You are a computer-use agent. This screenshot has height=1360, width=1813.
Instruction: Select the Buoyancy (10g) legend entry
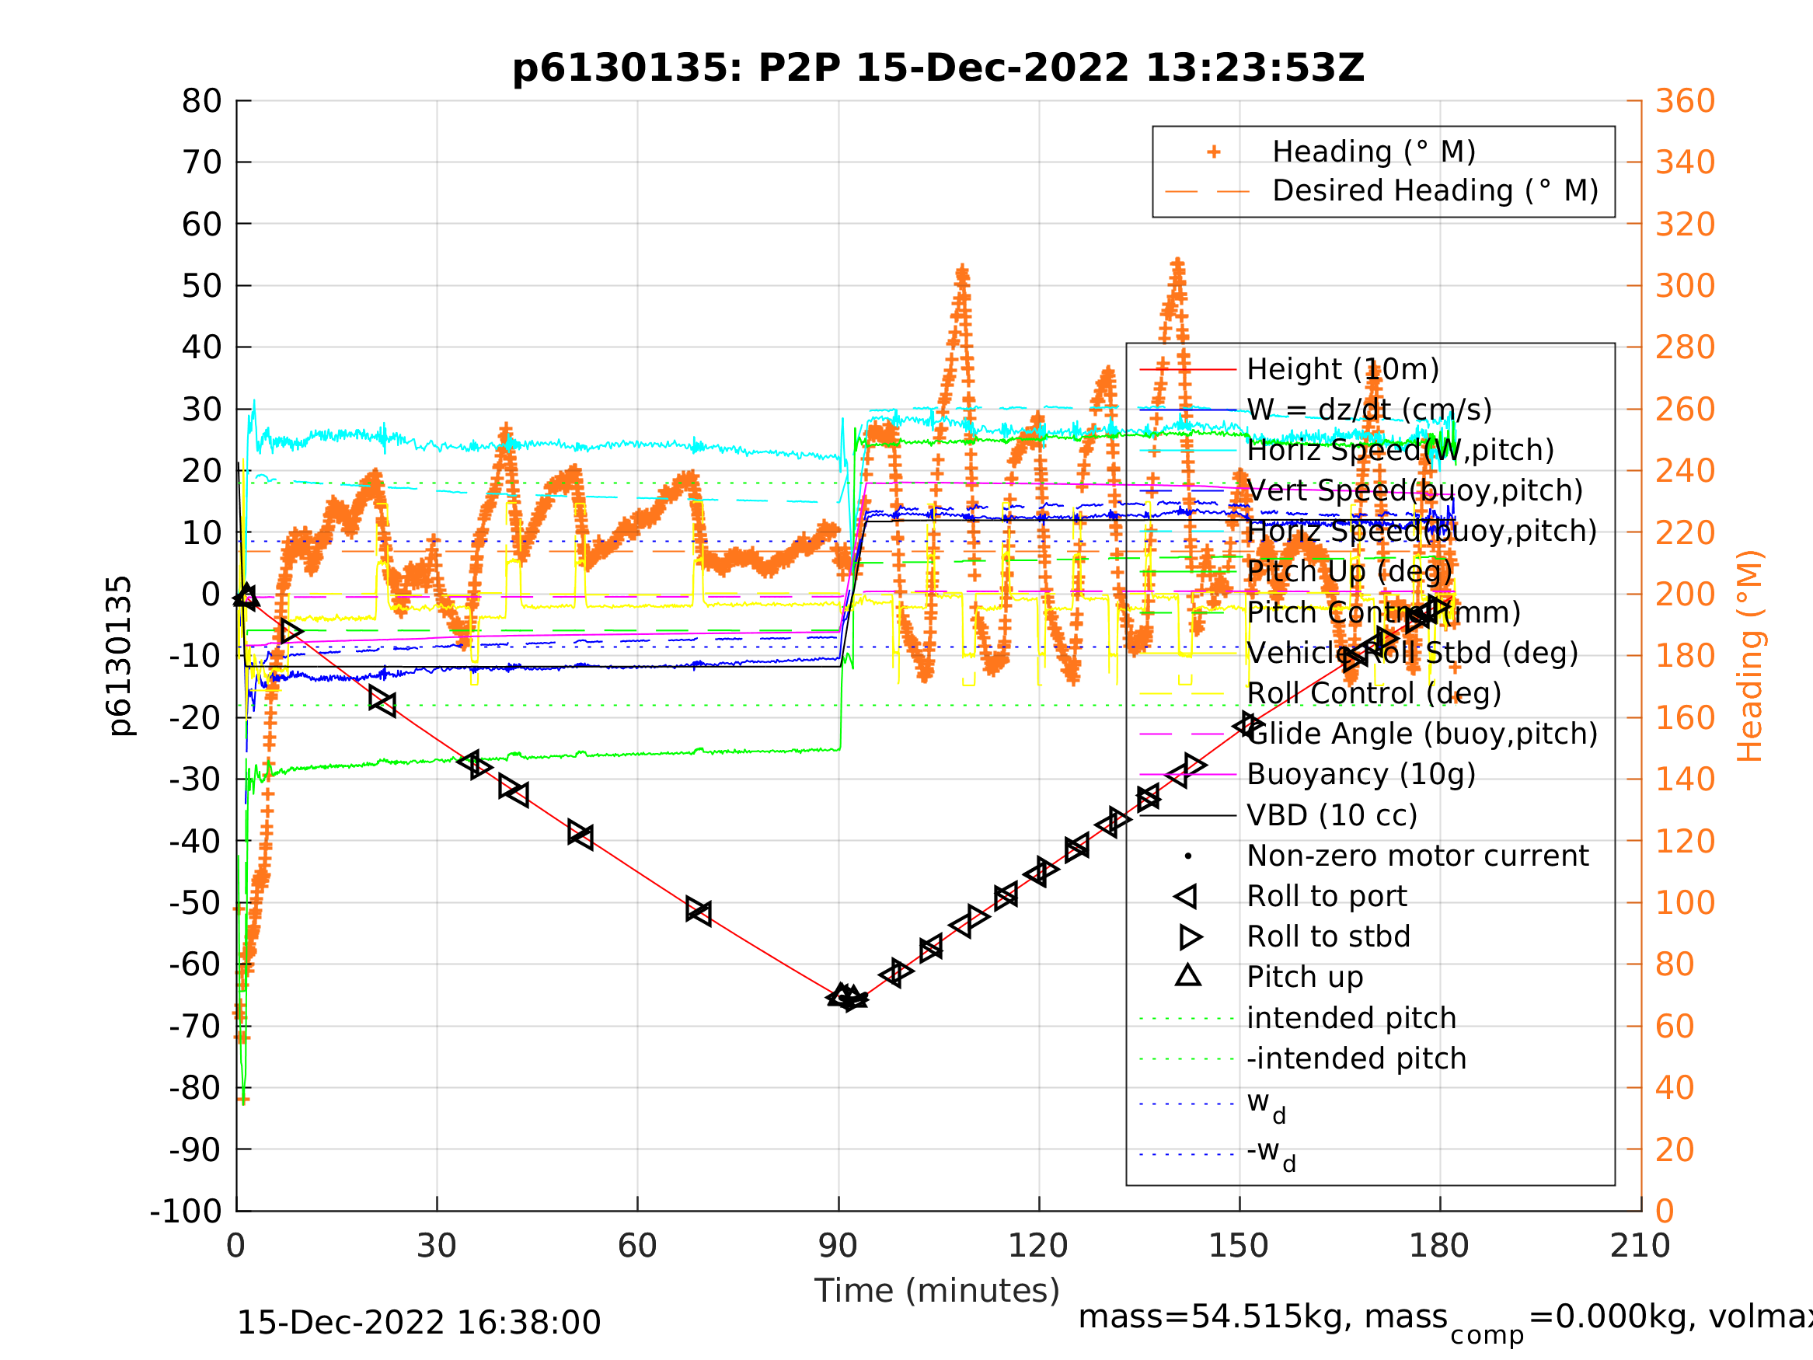point(1361,775)
